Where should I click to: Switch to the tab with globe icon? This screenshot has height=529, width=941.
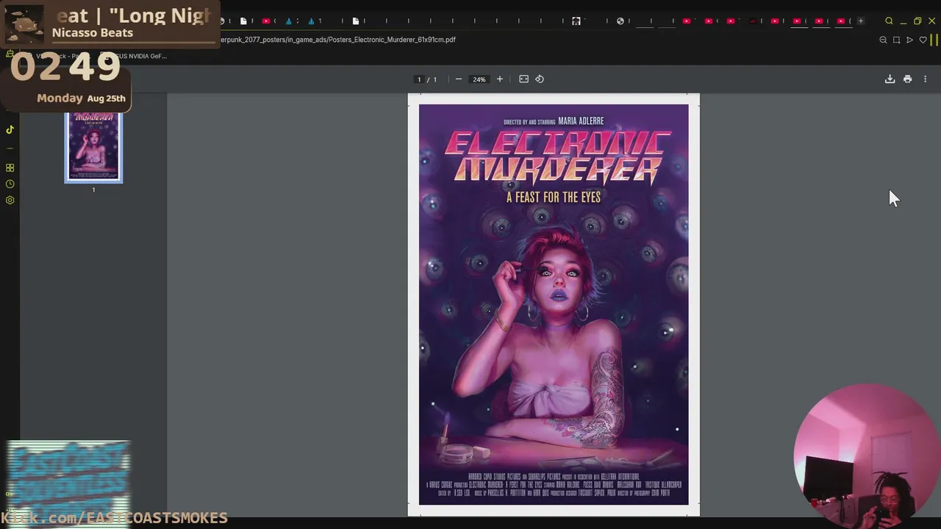(620, 21)
